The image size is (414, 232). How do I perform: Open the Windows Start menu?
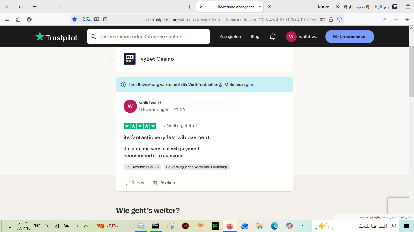(x=406, y=226)
